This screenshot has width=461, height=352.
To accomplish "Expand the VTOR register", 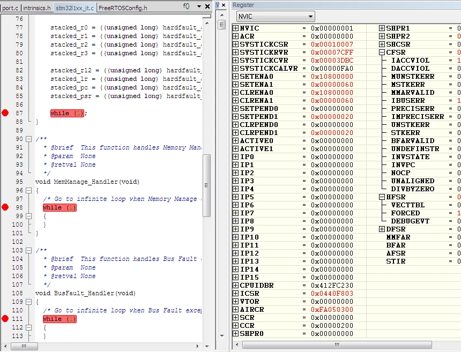I will point(235,301).
